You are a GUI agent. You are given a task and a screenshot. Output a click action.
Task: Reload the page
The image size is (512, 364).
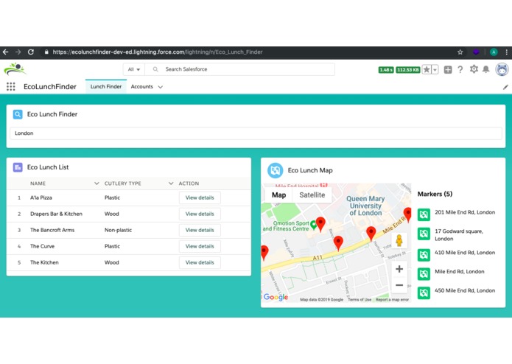tap(31, 52)
